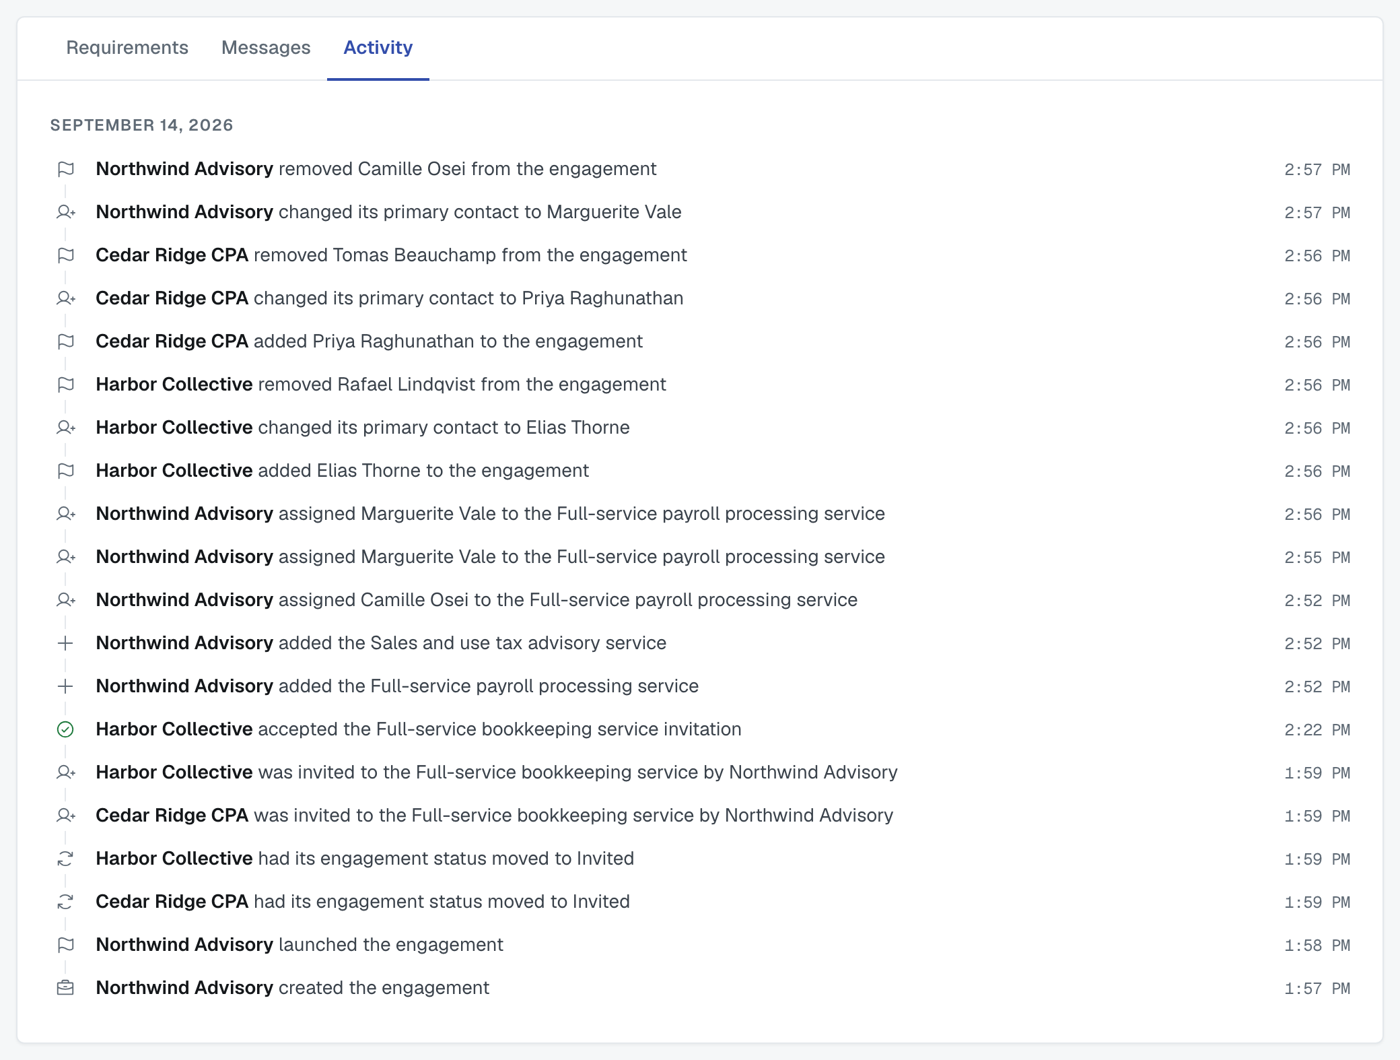Select the Activity tab
The height and width of the screenshot is (1060, 1400).
378,48
